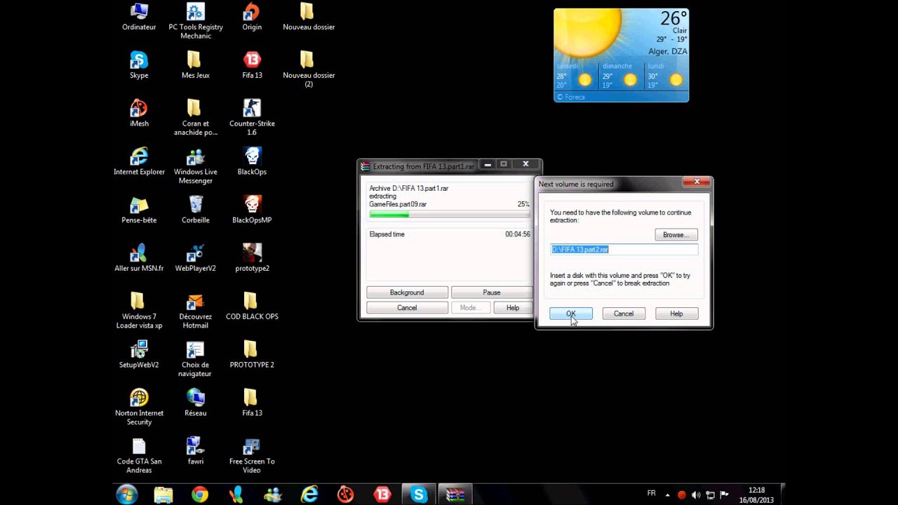Click Help in the Extracting window
The width and height of the screenshot is (898, 505).
[513, 308]
